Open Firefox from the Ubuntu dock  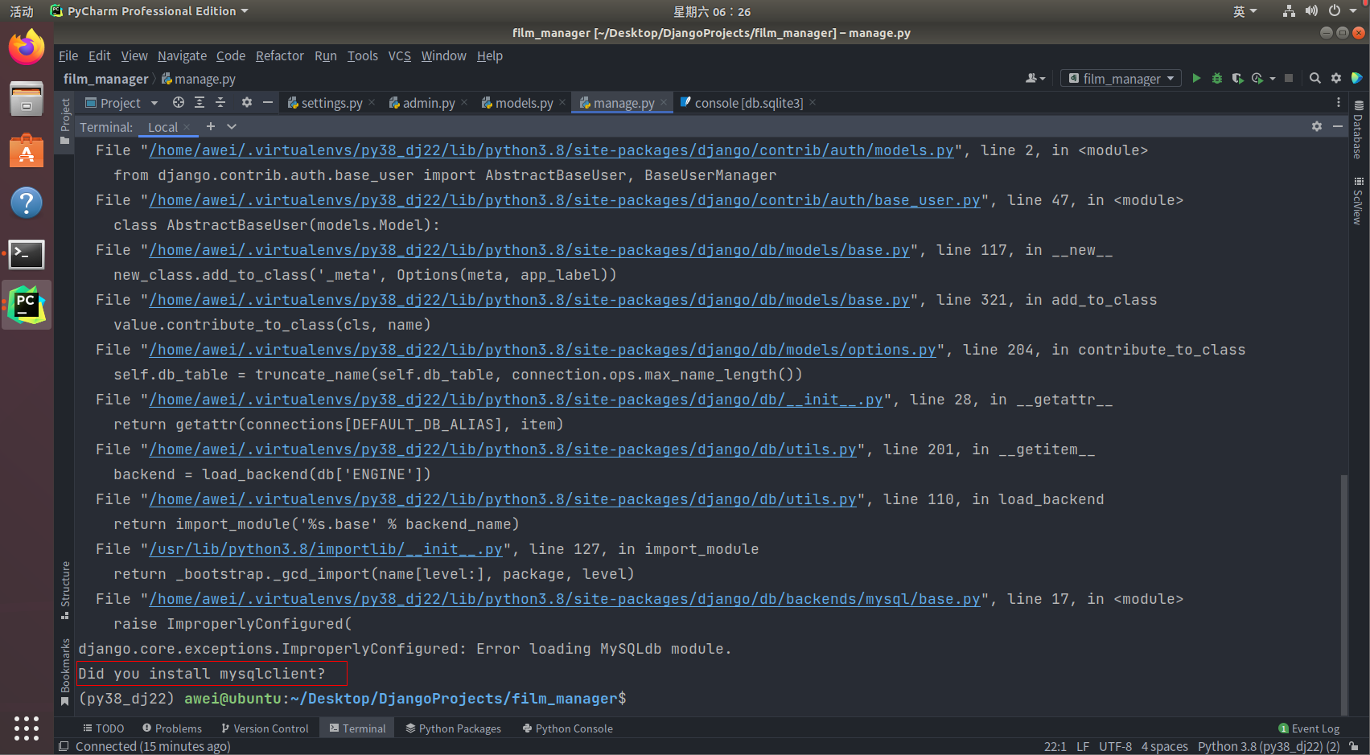(x=27, y=47)
